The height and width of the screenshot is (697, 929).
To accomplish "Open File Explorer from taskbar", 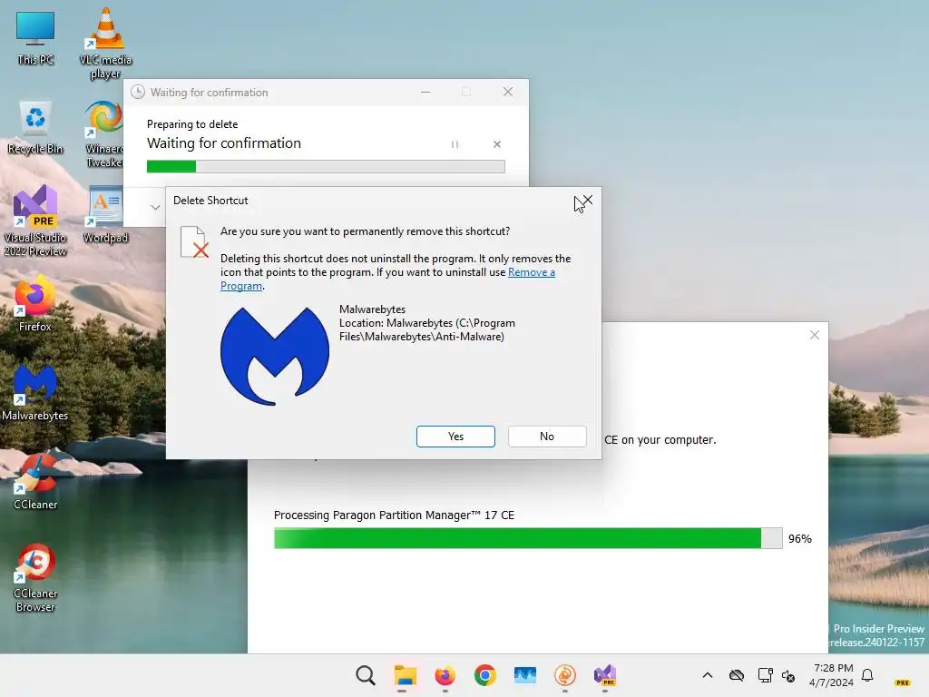I will point(406,675).
